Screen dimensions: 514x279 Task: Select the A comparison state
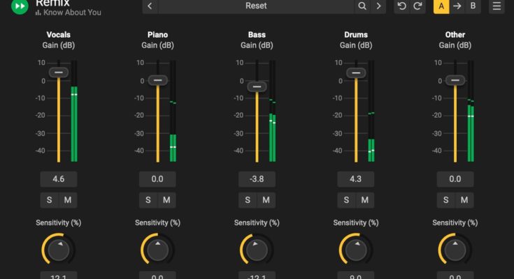[x=441, y=6]
